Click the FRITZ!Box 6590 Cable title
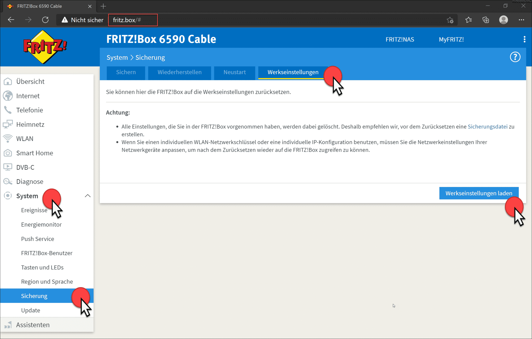The width and height of the screenshot is (532, 339). tap(161, 39)
